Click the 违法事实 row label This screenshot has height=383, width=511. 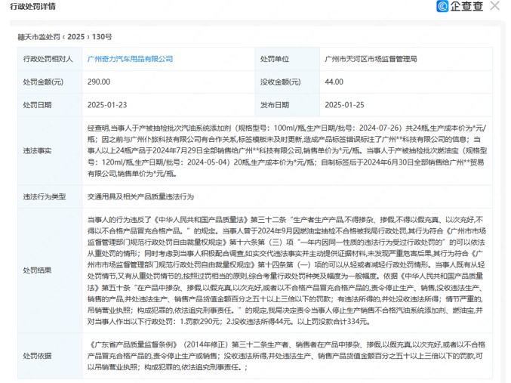click(x=37, y=151)
